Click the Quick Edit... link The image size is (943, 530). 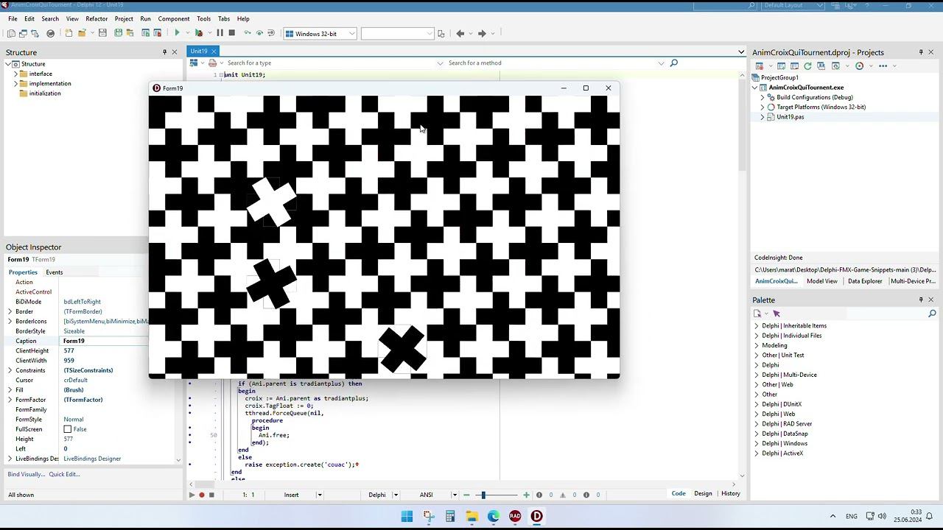pos(64,474)
